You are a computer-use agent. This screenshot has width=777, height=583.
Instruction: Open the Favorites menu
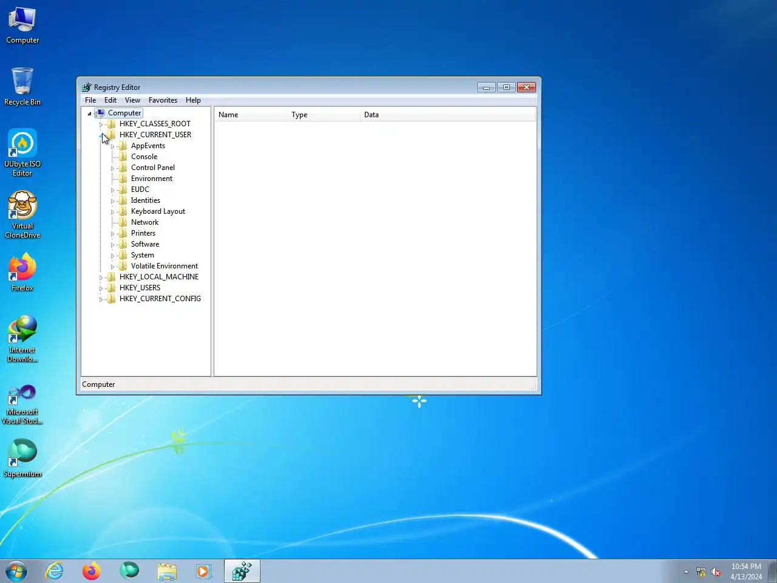(163, 100)
